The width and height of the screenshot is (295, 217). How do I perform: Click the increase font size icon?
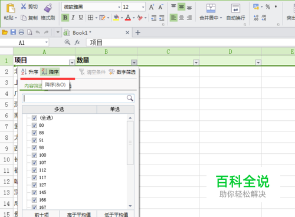[x=151, y=7]
